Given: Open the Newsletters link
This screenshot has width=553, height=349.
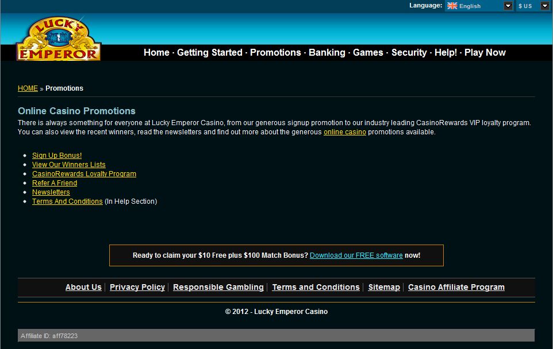Looking at the screenshot, I should 51,192.
